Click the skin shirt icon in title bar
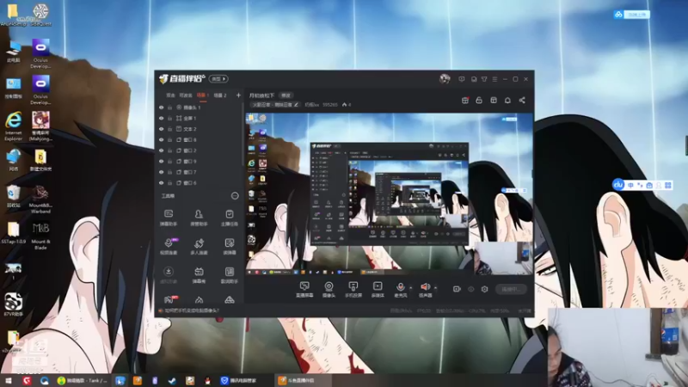This screenshot has width=688, height=387. click(484, 79)
